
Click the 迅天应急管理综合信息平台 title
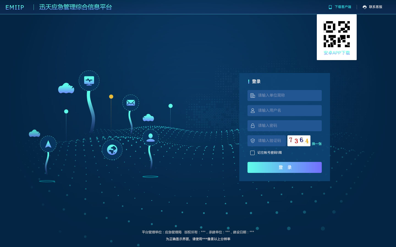[76, 7]
